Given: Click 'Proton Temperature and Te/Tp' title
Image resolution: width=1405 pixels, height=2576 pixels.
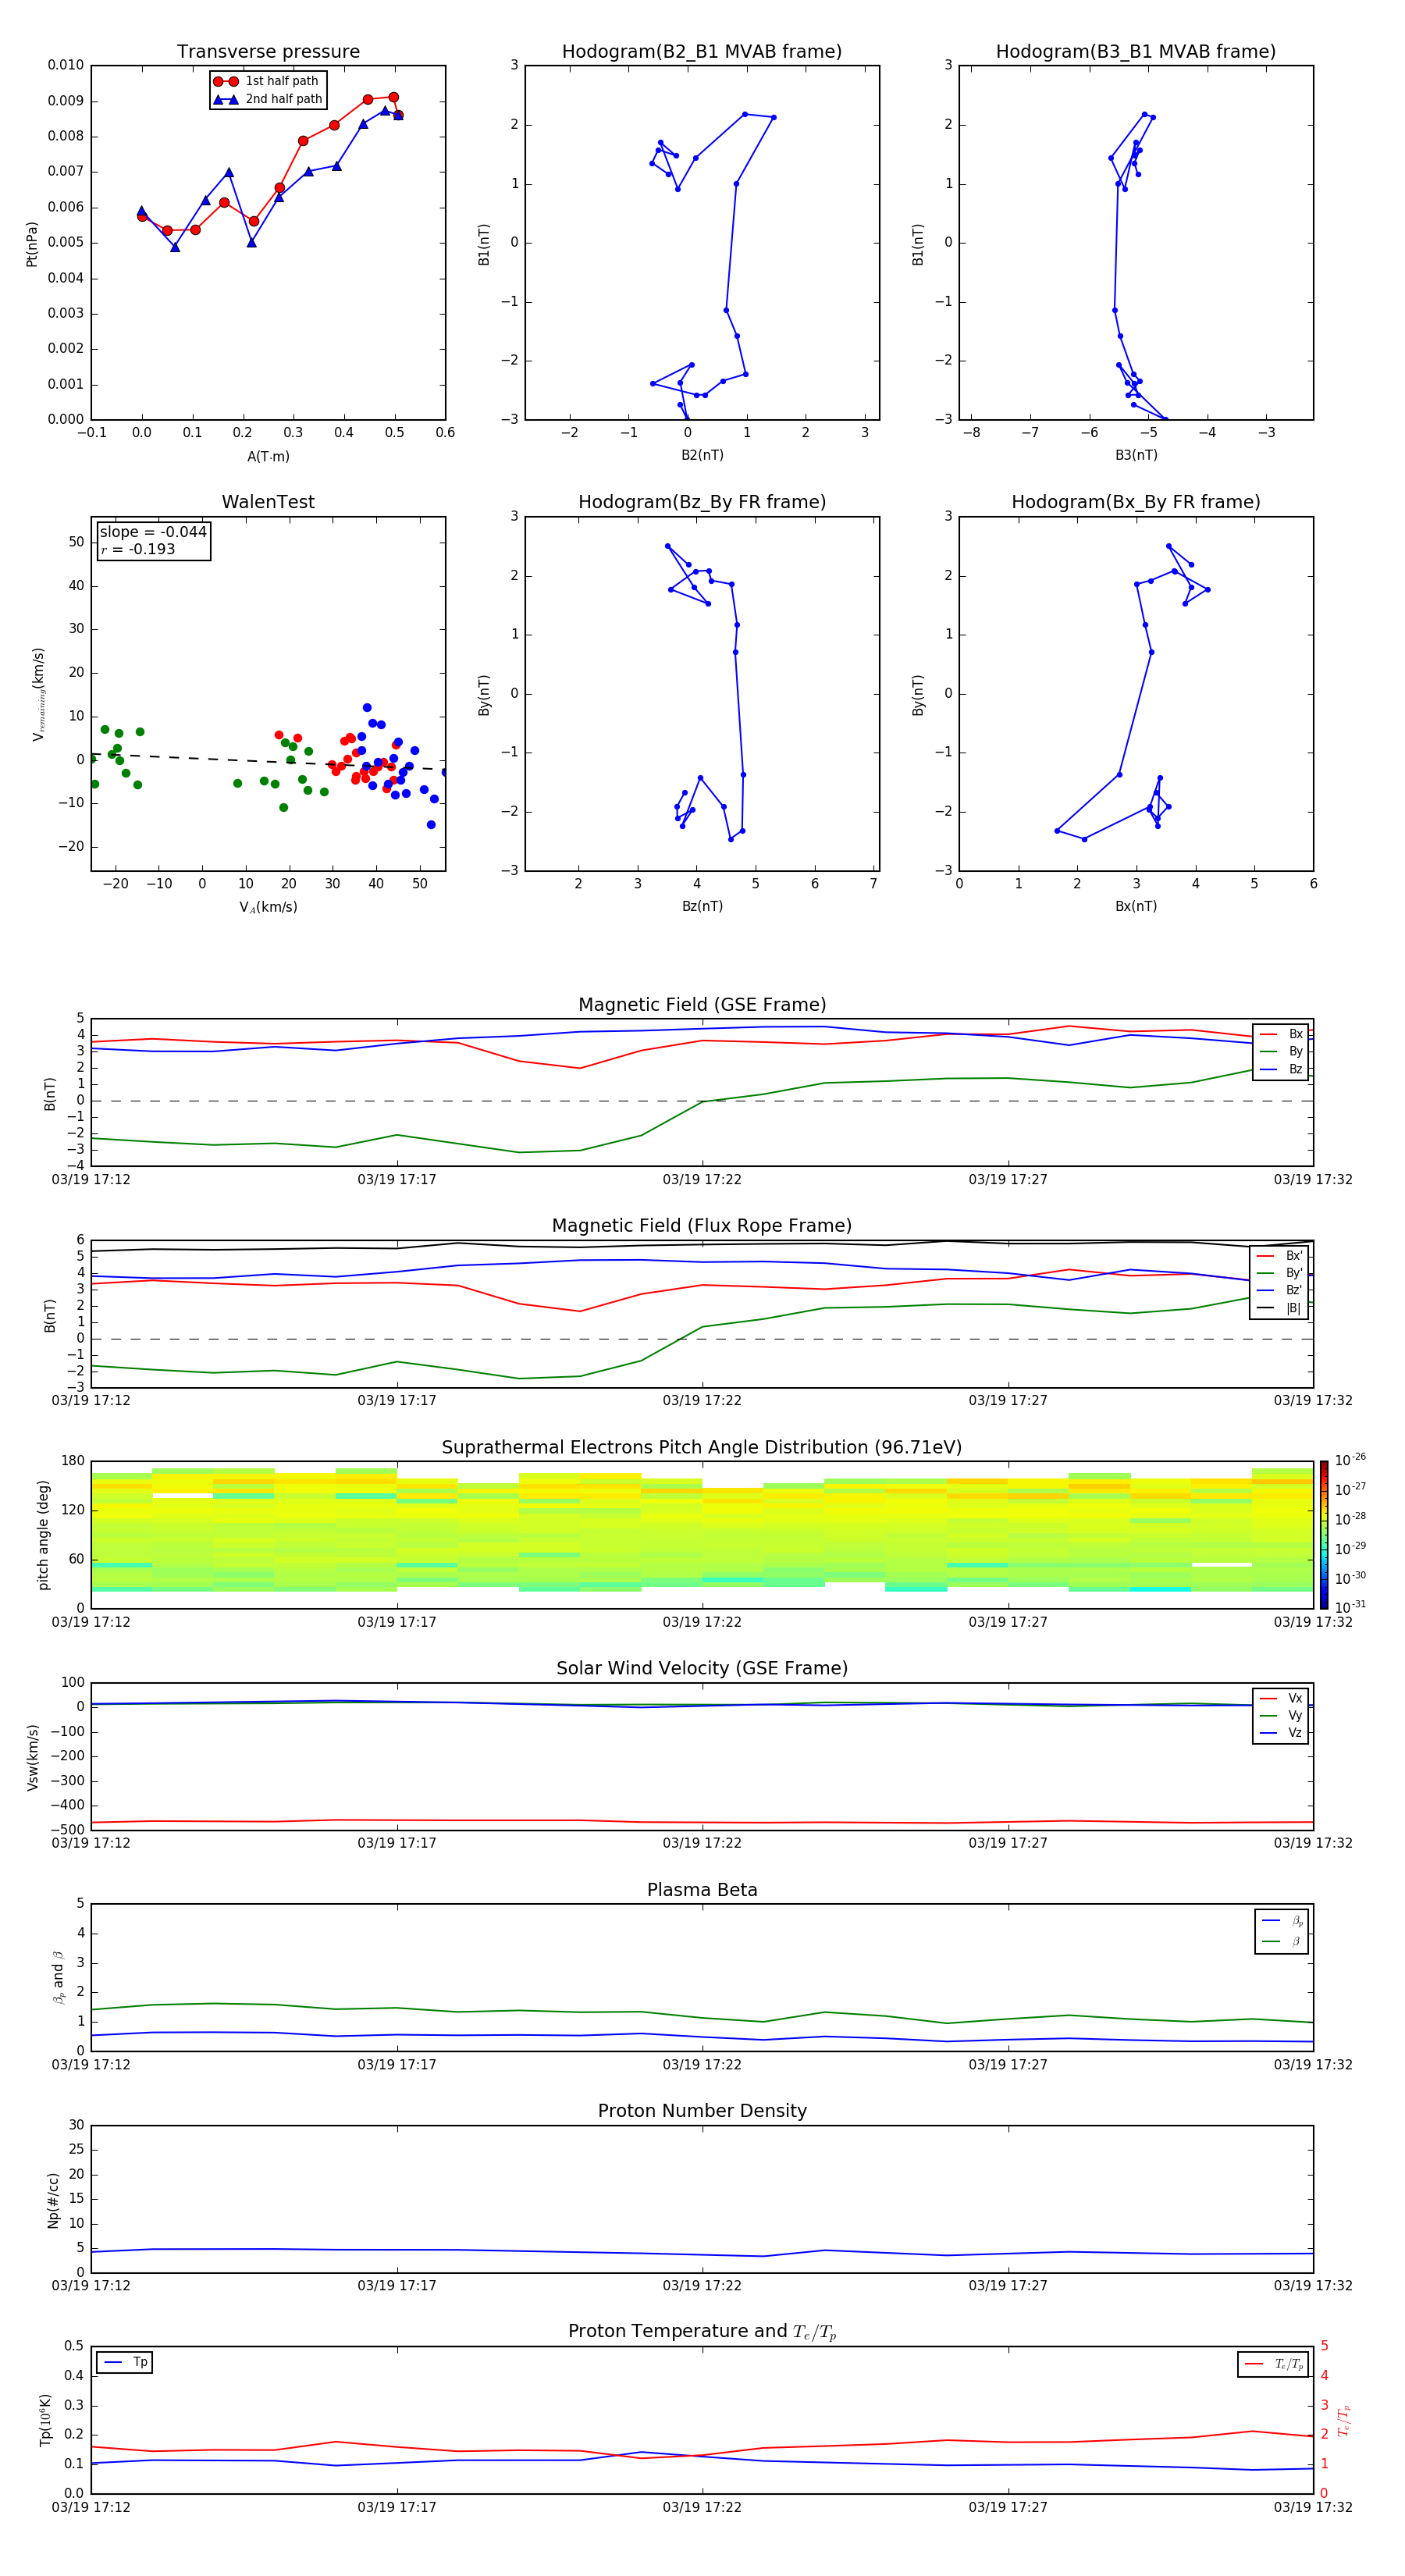Looking at the screenshot, I should [702, 2332].
